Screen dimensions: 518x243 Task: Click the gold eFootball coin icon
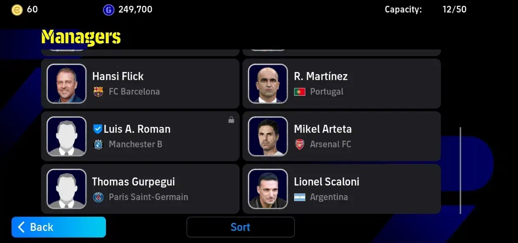pos(17,10)
